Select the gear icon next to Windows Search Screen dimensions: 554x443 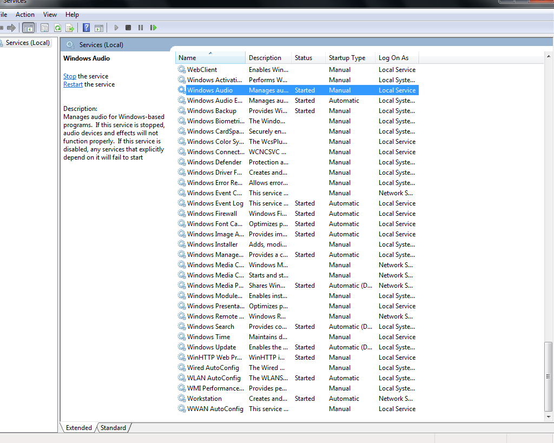click(x=182, y=326)
